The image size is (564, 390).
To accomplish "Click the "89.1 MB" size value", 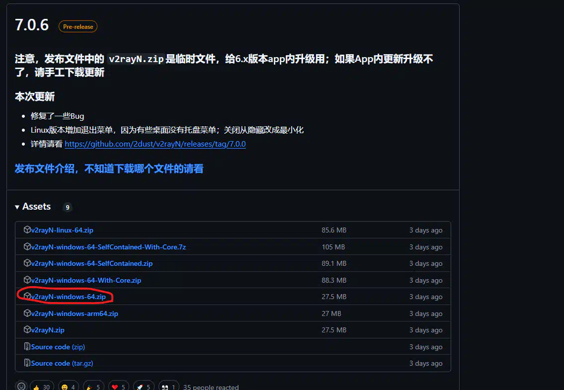I will pos(334,264).
